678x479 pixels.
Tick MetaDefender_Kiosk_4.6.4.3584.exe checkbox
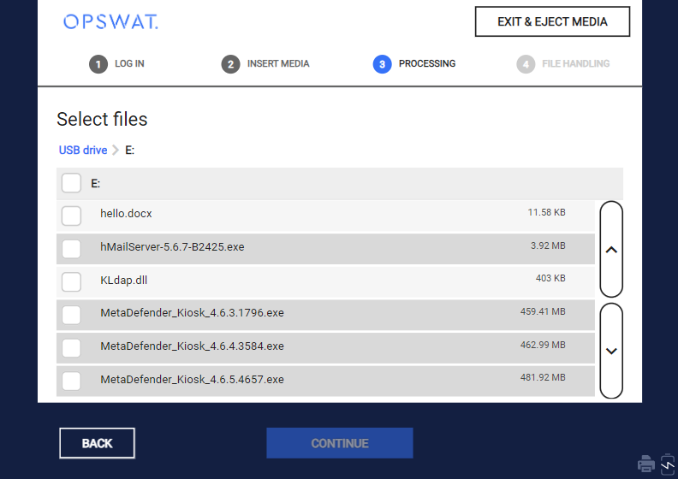click(71, 347)
